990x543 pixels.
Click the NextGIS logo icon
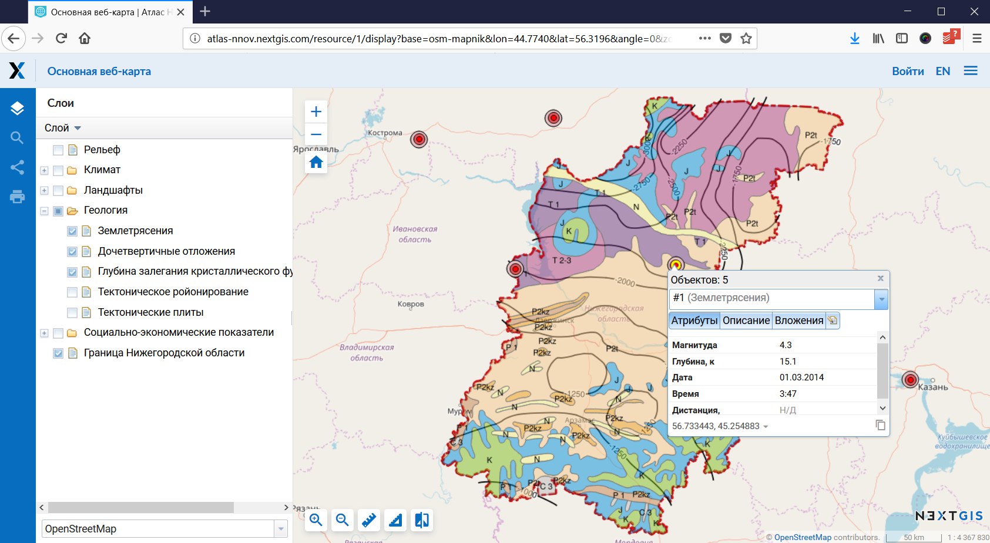coord(17,70)
